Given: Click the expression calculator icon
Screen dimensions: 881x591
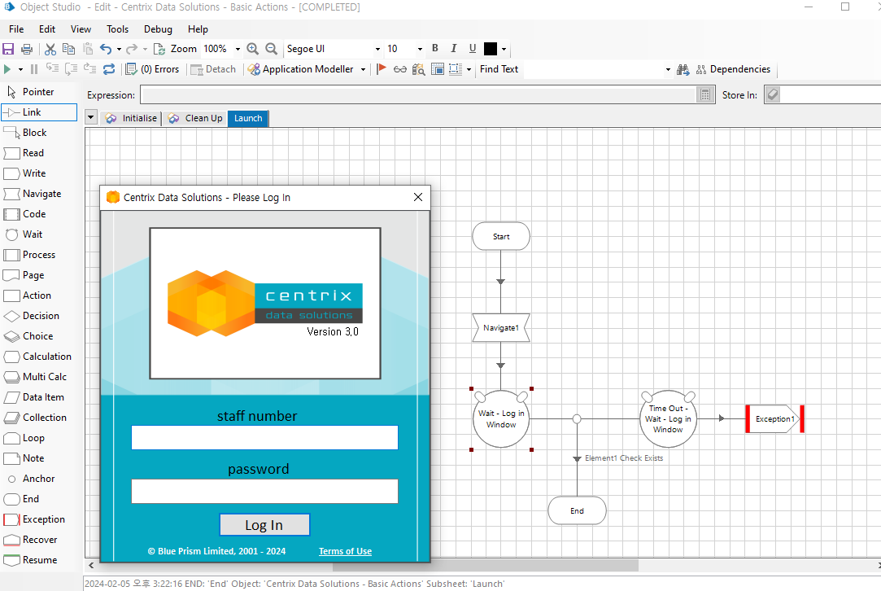Looking at the screenshot, I should coord(706,95).
